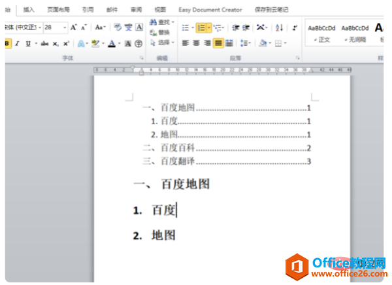
Task: Click the Sort A-Z icon
Action: coord(279,27)
